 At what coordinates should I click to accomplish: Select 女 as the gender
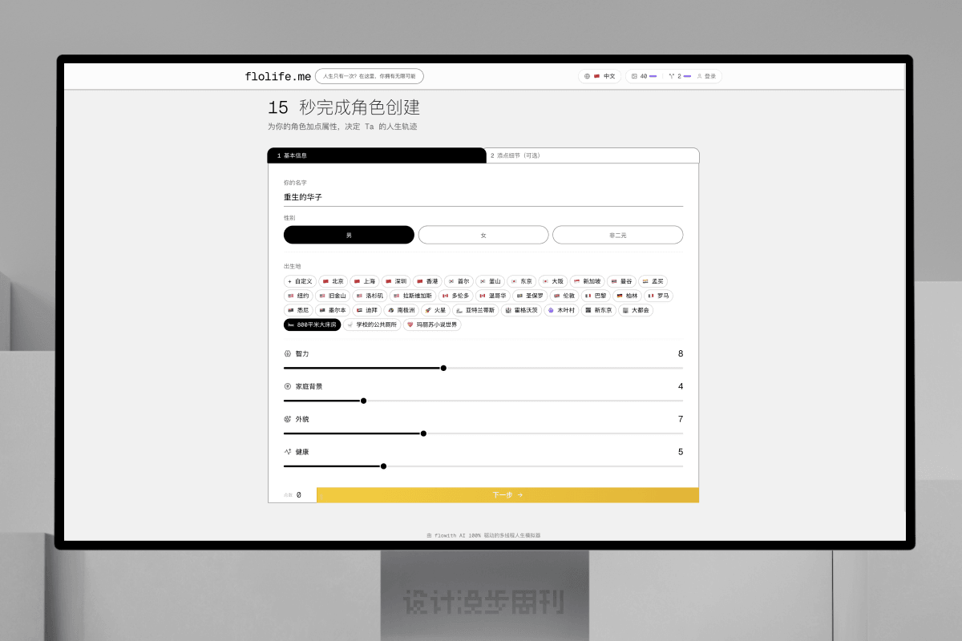483,235
